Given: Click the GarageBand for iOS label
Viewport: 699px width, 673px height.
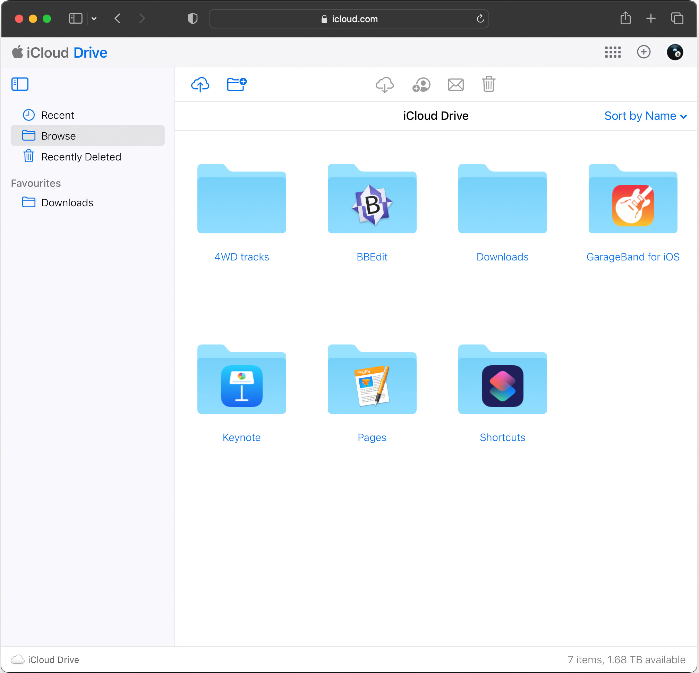Looking at the screenshot, I should point(633,257).
